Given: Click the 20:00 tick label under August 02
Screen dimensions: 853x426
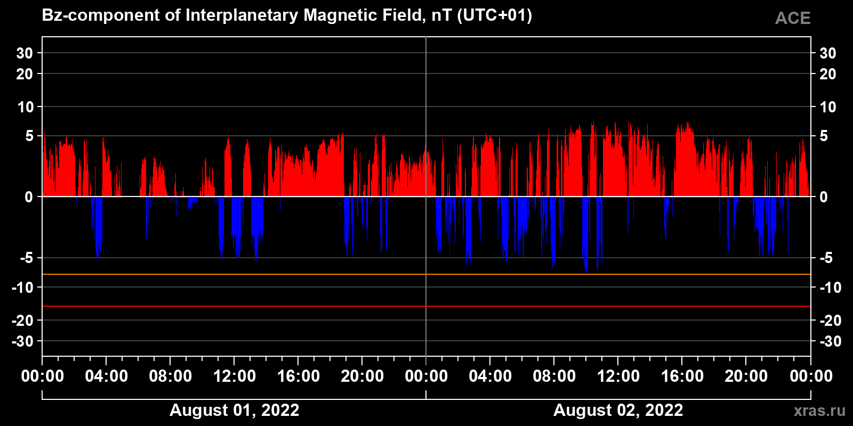Looking at the screenshot, I should tap(746, 376).
